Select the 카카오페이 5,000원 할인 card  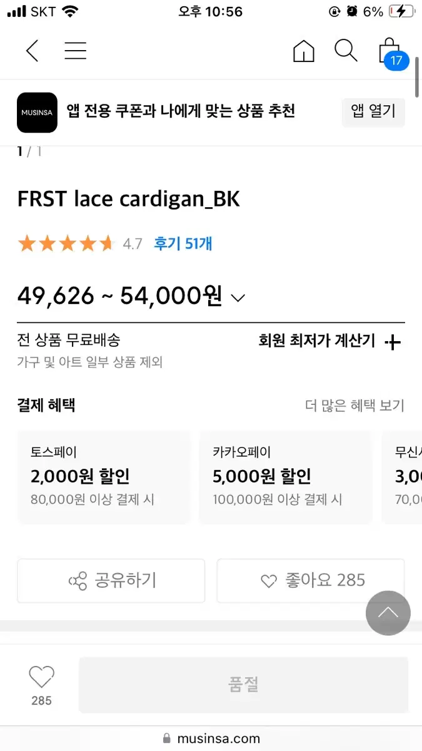[x=285, y=477]
